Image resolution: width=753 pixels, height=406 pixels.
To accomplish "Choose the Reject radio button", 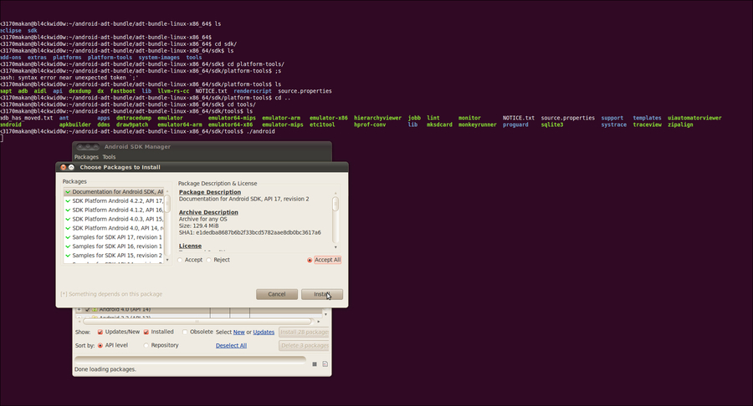I will (x=209, y=260).
